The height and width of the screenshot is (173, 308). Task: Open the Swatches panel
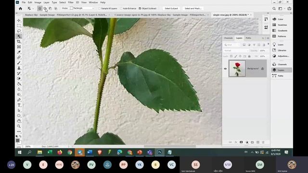[x=280, y=25]
